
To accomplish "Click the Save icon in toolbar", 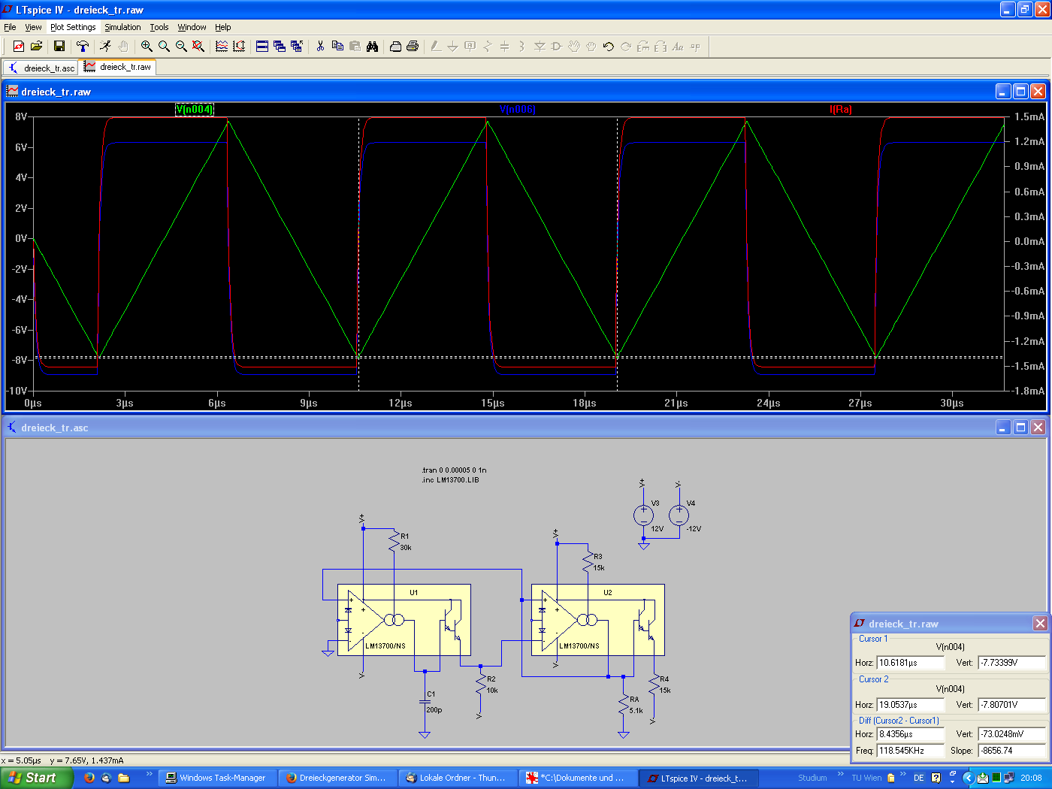I will pyautogui.click(x=59, y=47).
